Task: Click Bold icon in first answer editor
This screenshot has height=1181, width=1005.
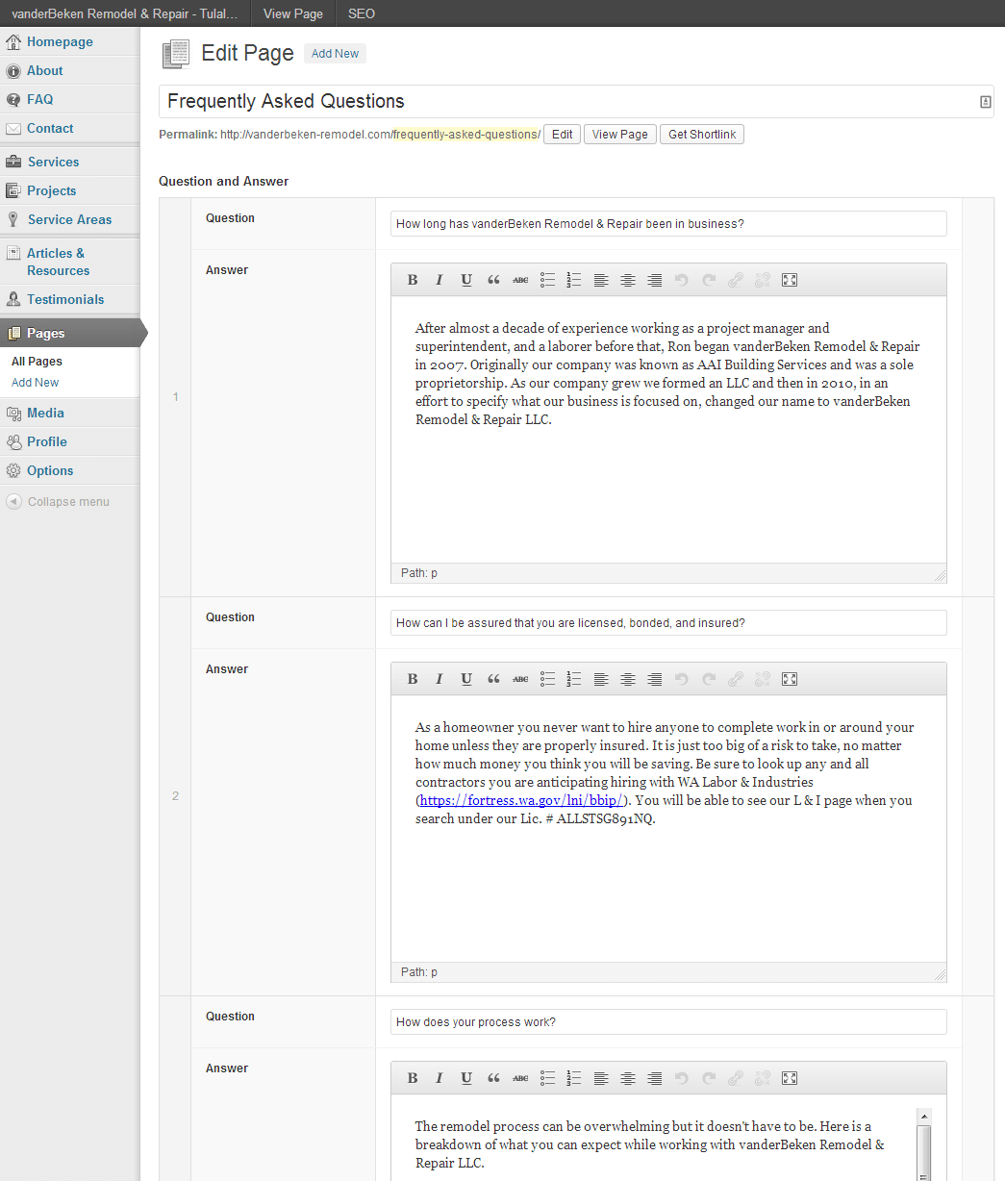Action: (x=413, y=280)
